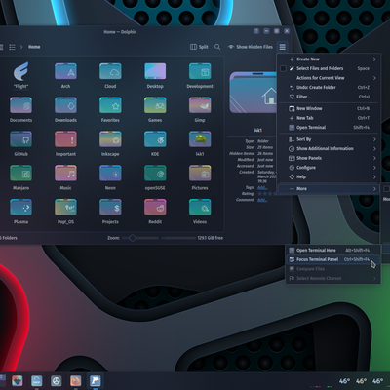Click the zoom slider handle
The image size is (390, 390).
(132, 238)
